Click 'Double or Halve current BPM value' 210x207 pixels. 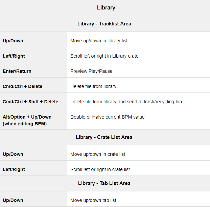(x=108, y=117)
